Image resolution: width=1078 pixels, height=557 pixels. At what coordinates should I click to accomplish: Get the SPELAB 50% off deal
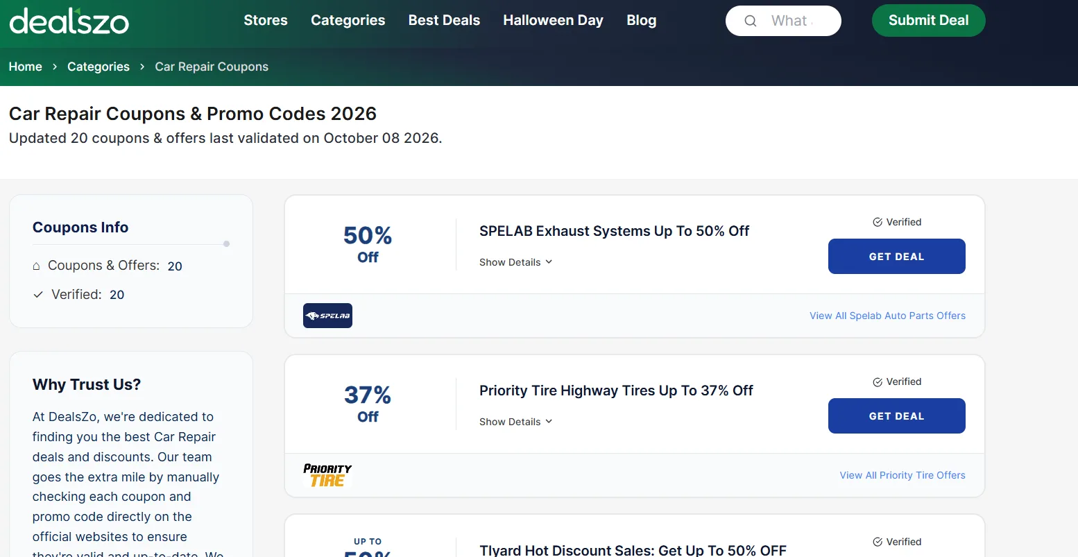(896, 257)
